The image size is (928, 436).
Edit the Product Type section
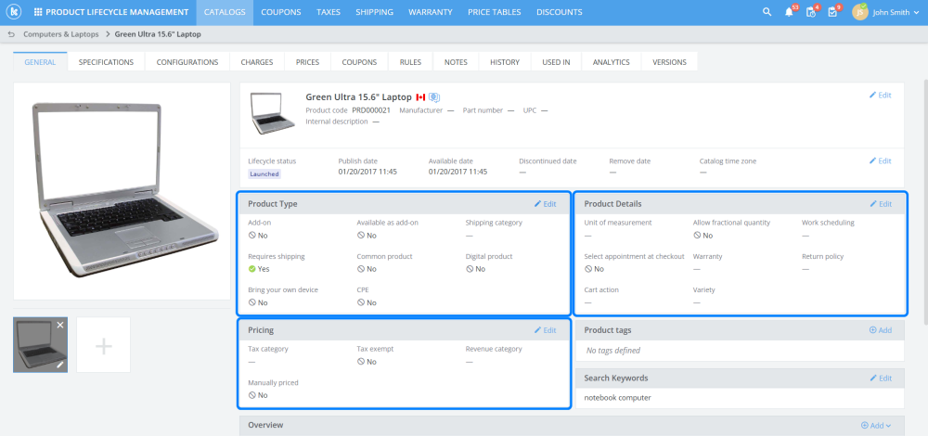[x=545, y=204]
